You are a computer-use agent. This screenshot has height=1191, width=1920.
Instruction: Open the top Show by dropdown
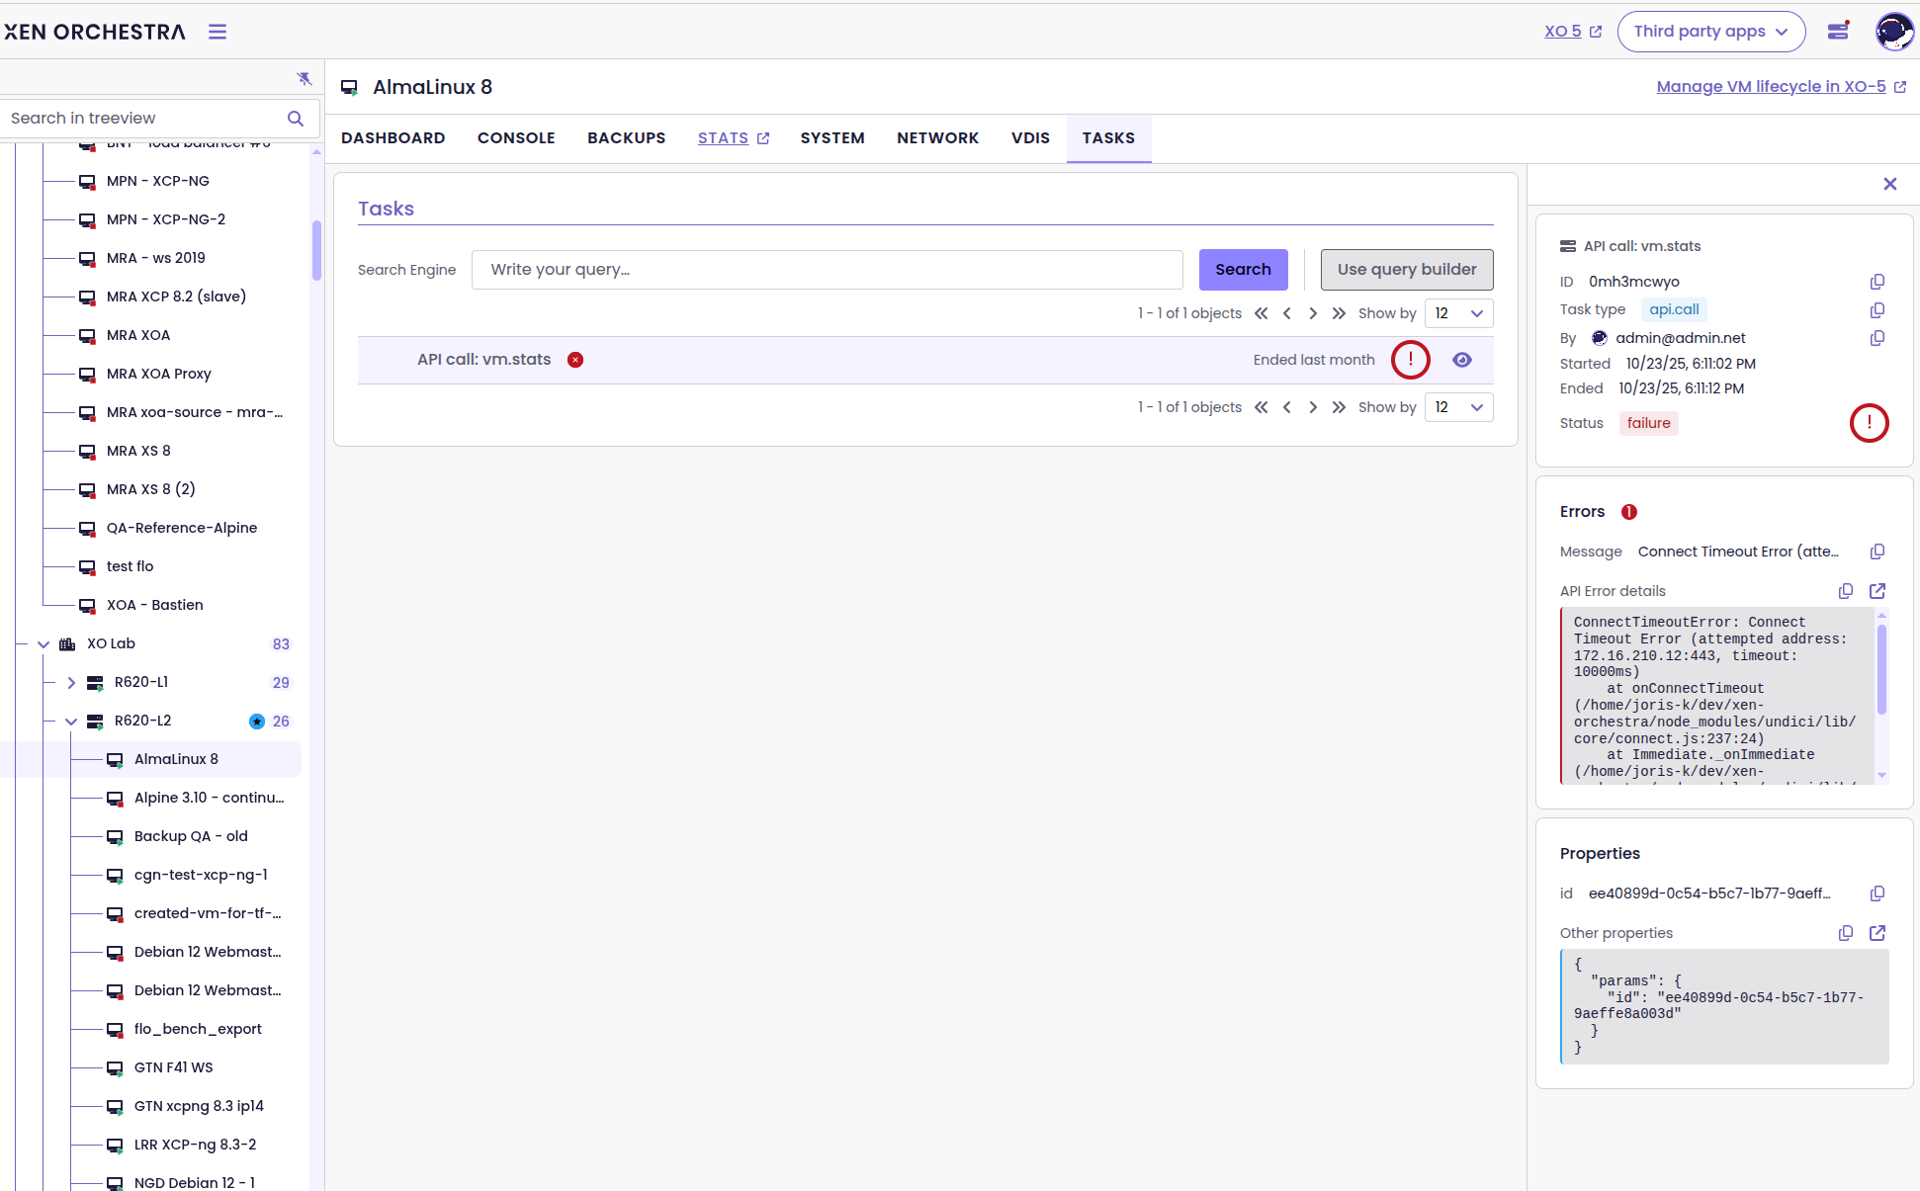1458,313
